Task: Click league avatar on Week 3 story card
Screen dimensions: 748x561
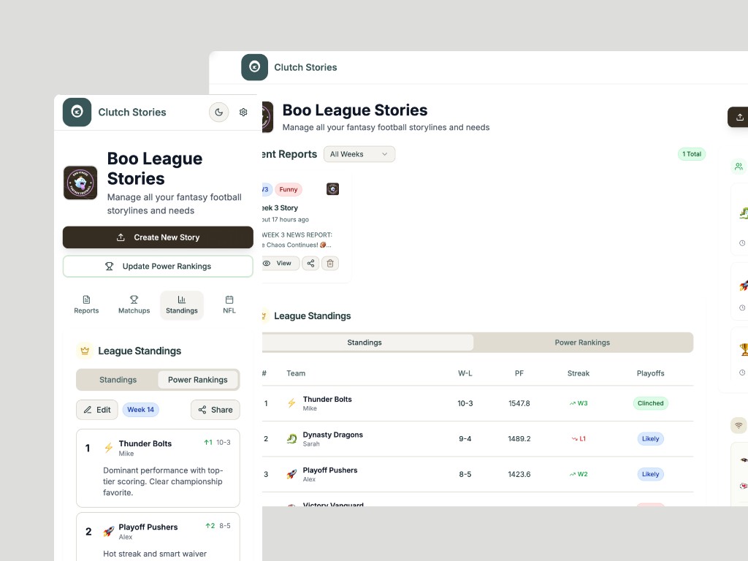Action: (x=332, y=189)
